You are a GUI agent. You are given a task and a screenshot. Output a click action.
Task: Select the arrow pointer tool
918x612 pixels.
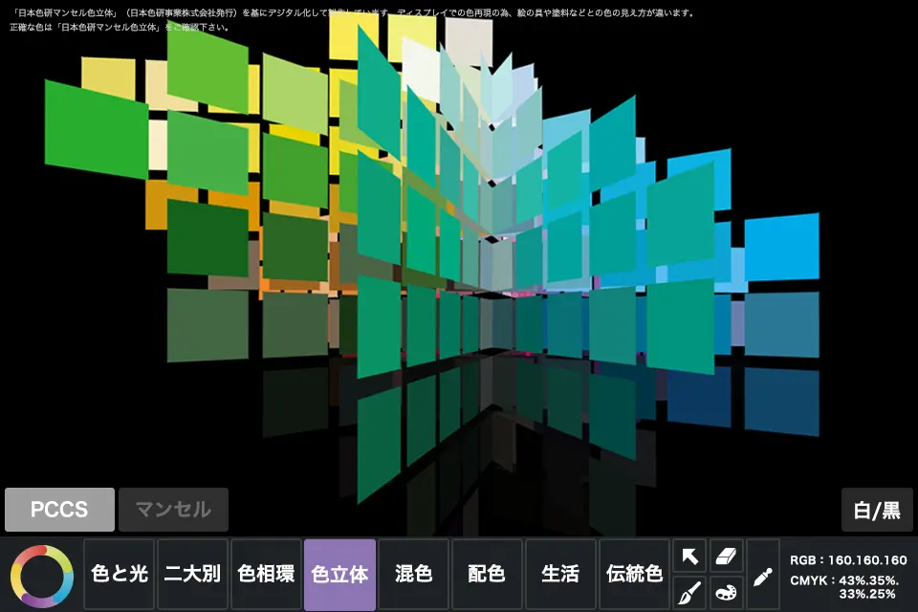point(689,556)
